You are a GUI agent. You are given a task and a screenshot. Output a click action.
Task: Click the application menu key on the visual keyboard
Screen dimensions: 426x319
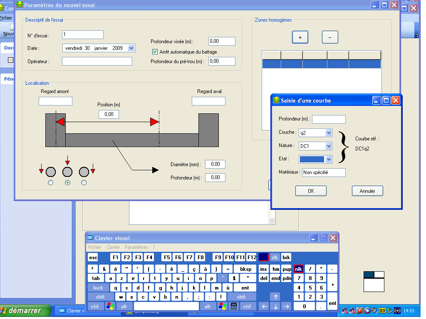pyautogui.click(x=233, y=306)
